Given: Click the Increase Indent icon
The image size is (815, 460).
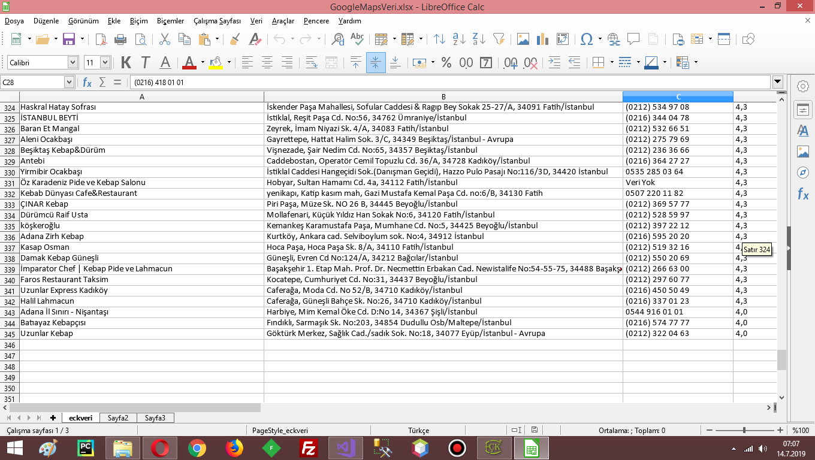Looking at the screenshot, I should (x=555, y=62).
